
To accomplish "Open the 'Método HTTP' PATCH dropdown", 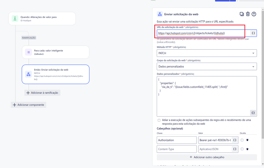I will pos(207,53).
